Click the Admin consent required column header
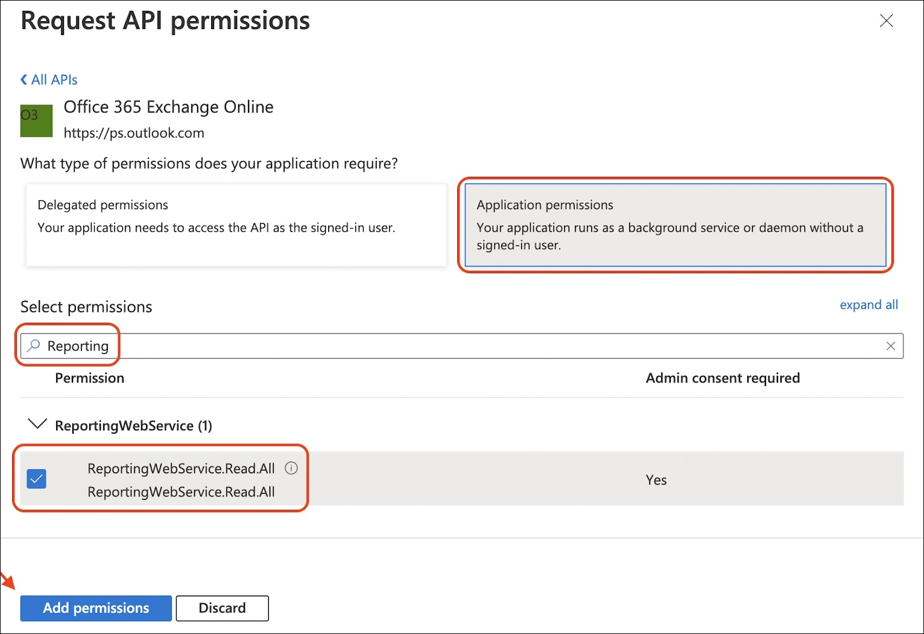 722,378
